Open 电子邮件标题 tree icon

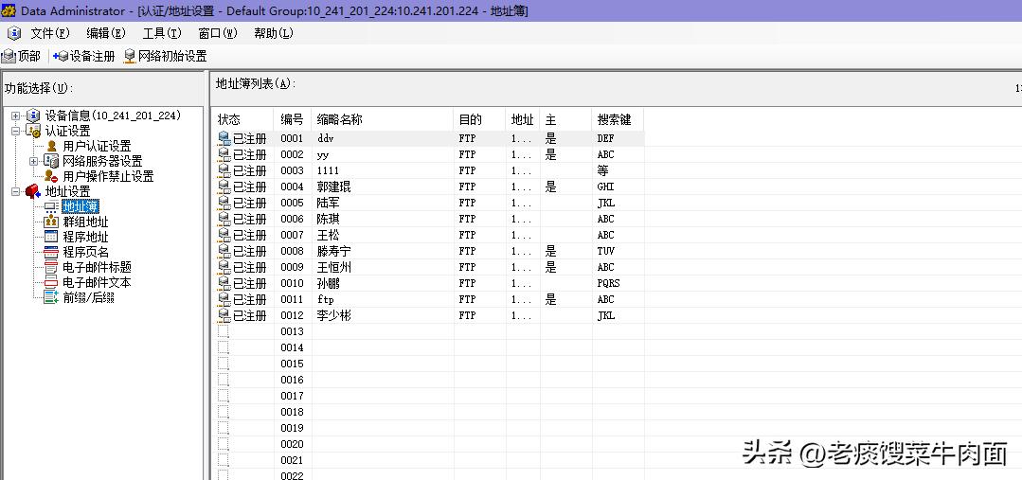click(x=51, y=267)
